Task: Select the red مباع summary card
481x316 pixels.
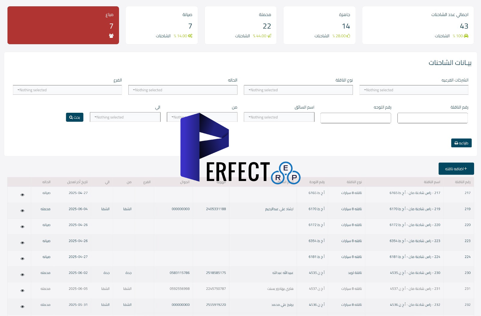Action: [x=63, y=25]
